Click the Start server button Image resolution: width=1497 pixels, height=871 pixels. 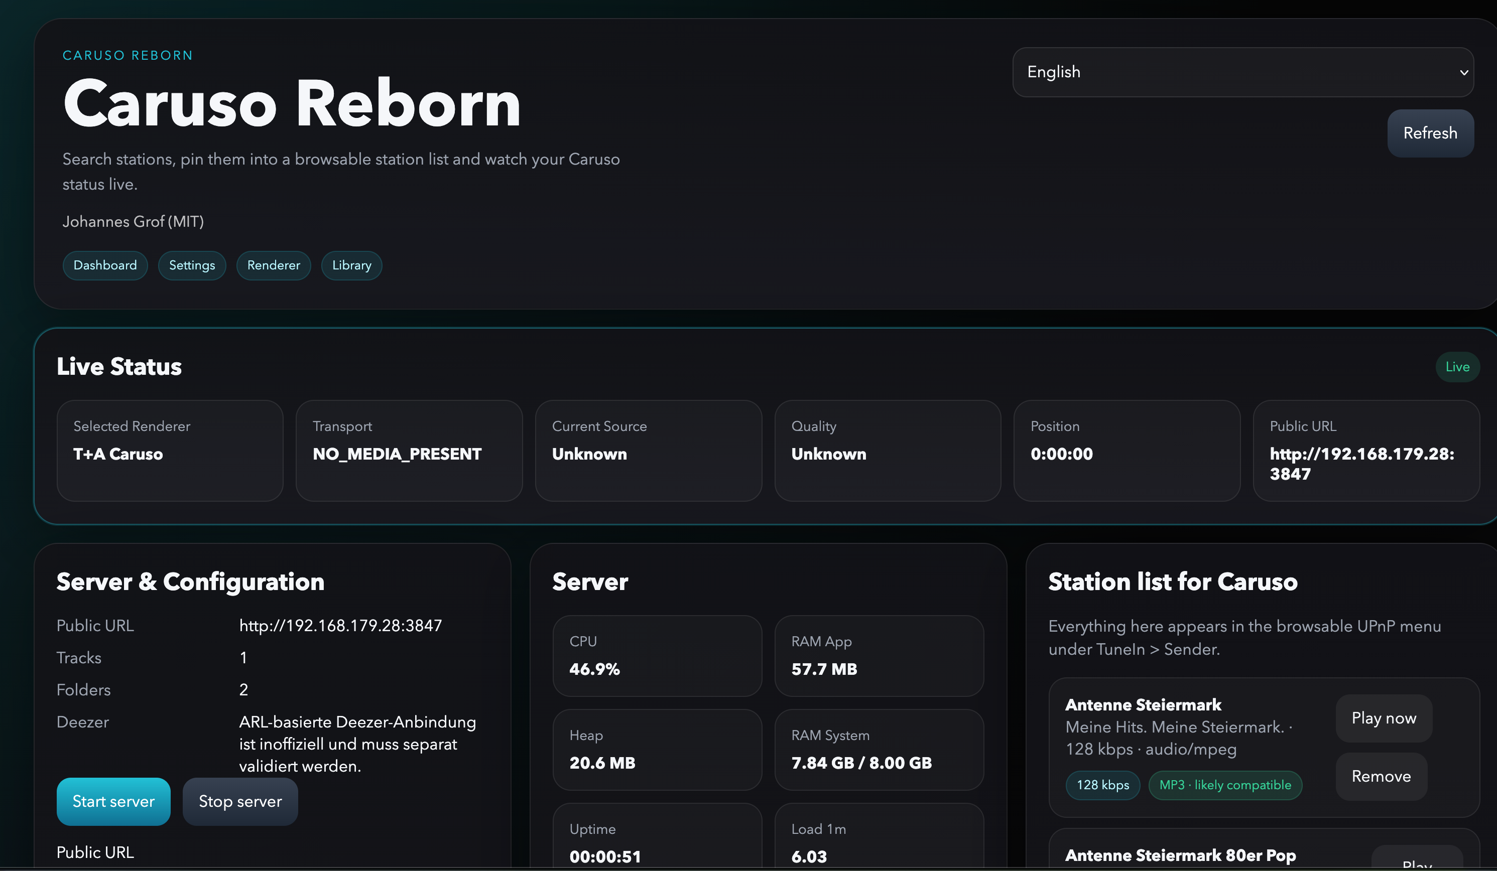point(113,802)
